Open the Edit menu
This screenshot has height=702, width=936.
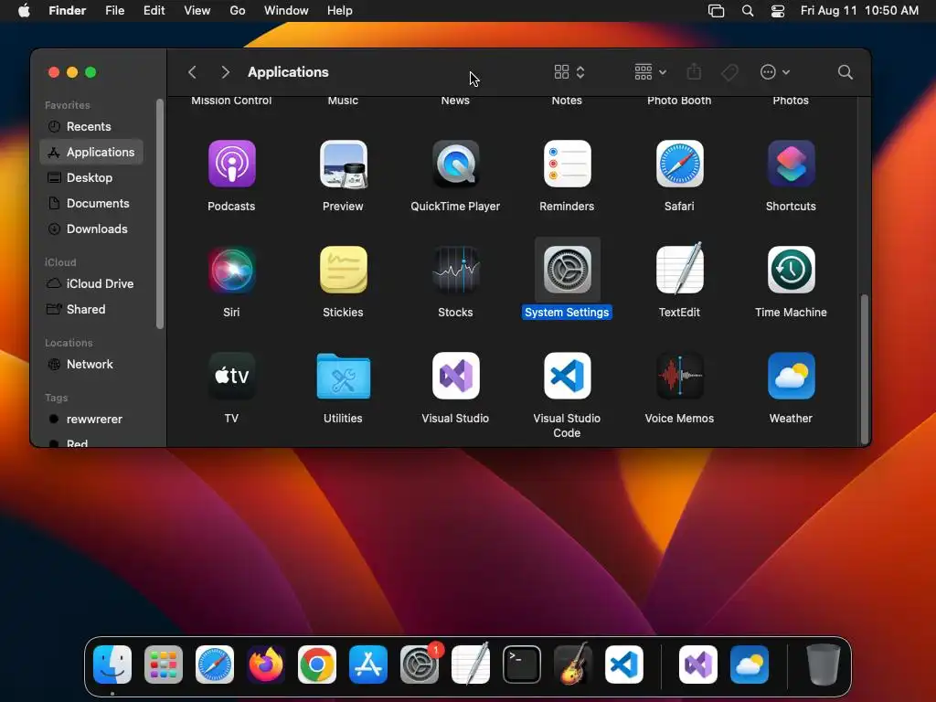coord(154,11)
